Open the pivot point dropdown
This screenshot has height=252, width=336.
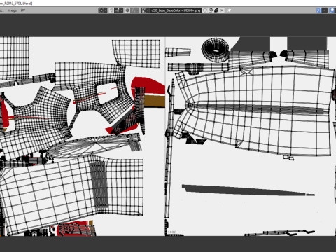coord(103,10)
